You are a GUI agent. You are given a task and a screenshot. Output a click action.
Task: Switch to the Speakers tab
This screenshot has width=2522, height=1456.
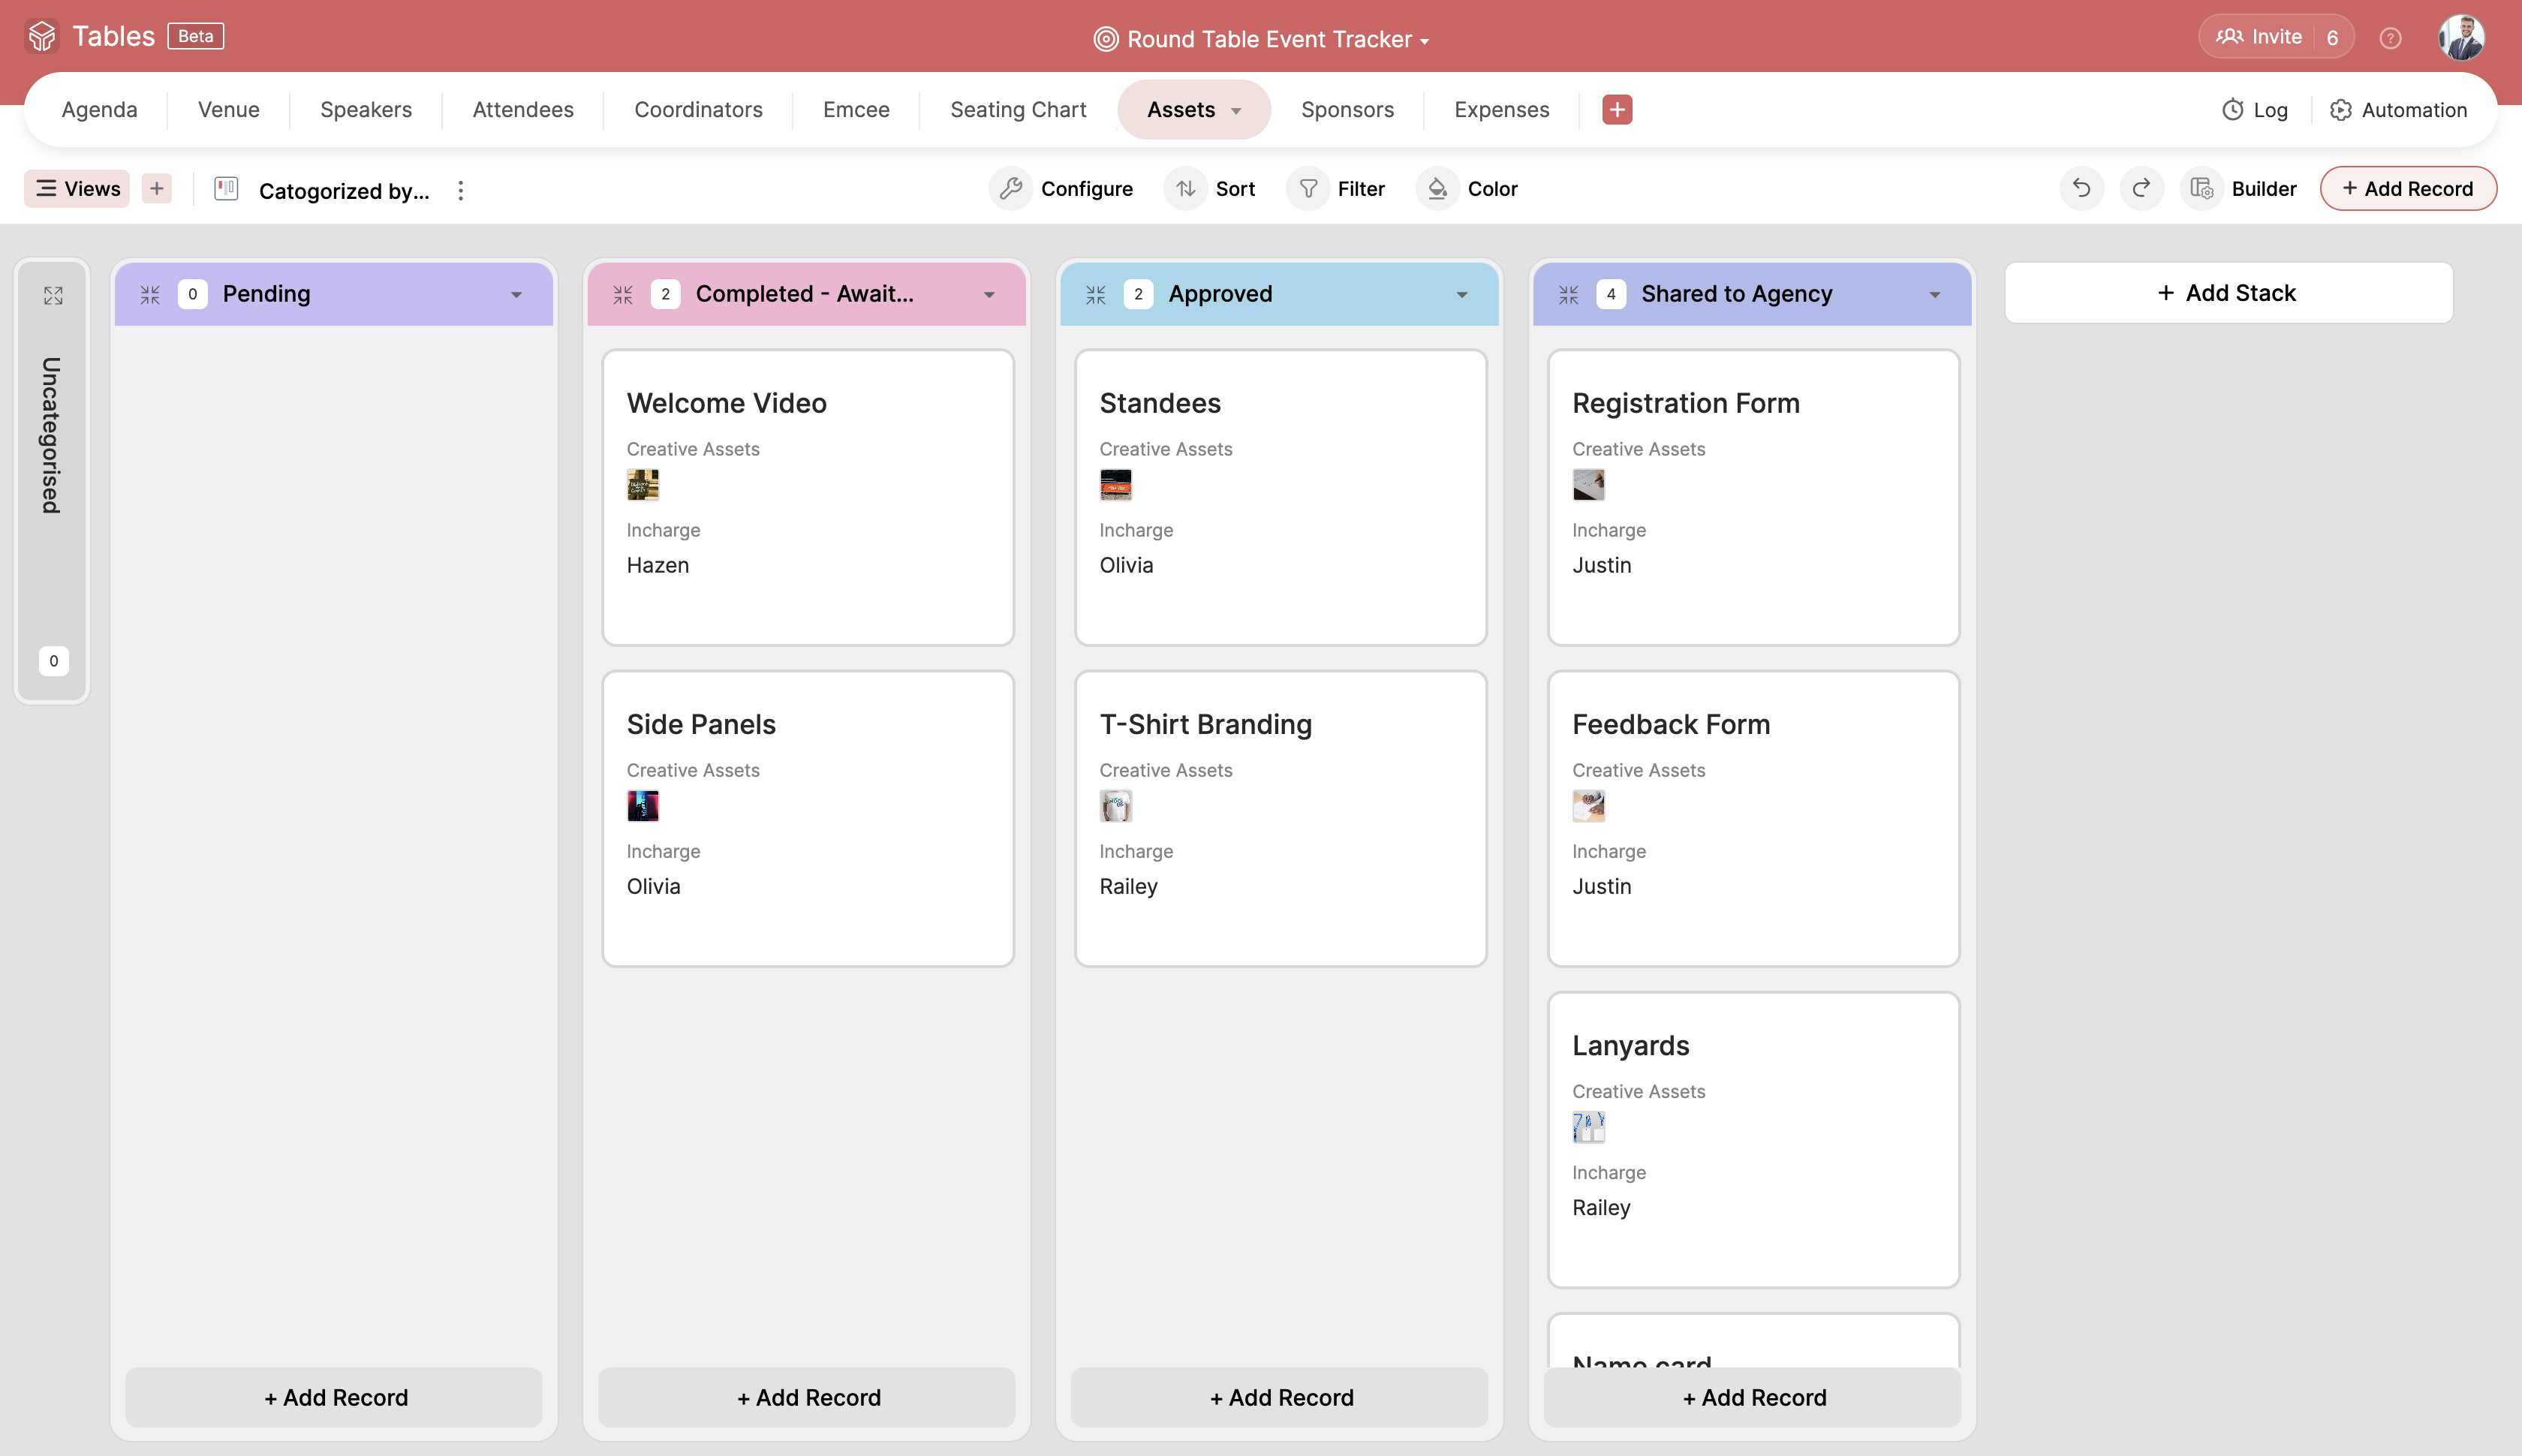(365, 110)
